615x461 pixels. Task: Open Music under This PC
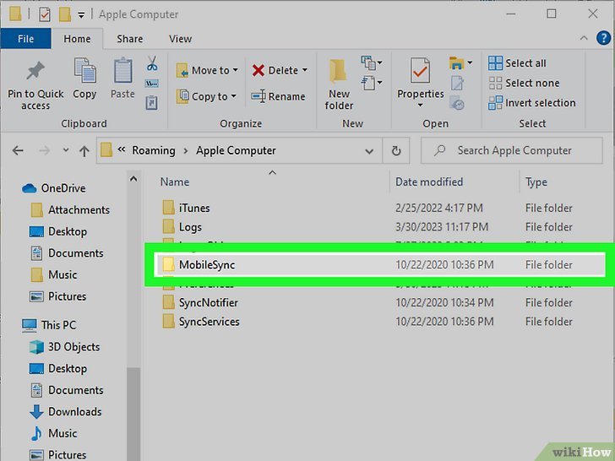pos(54,433)
